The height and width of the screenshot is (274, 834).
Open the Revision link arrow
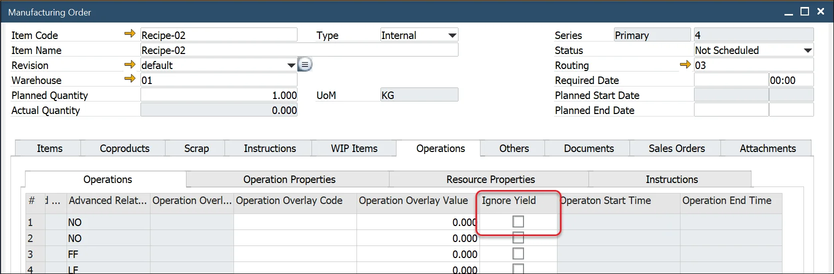[x=130, y=64]
